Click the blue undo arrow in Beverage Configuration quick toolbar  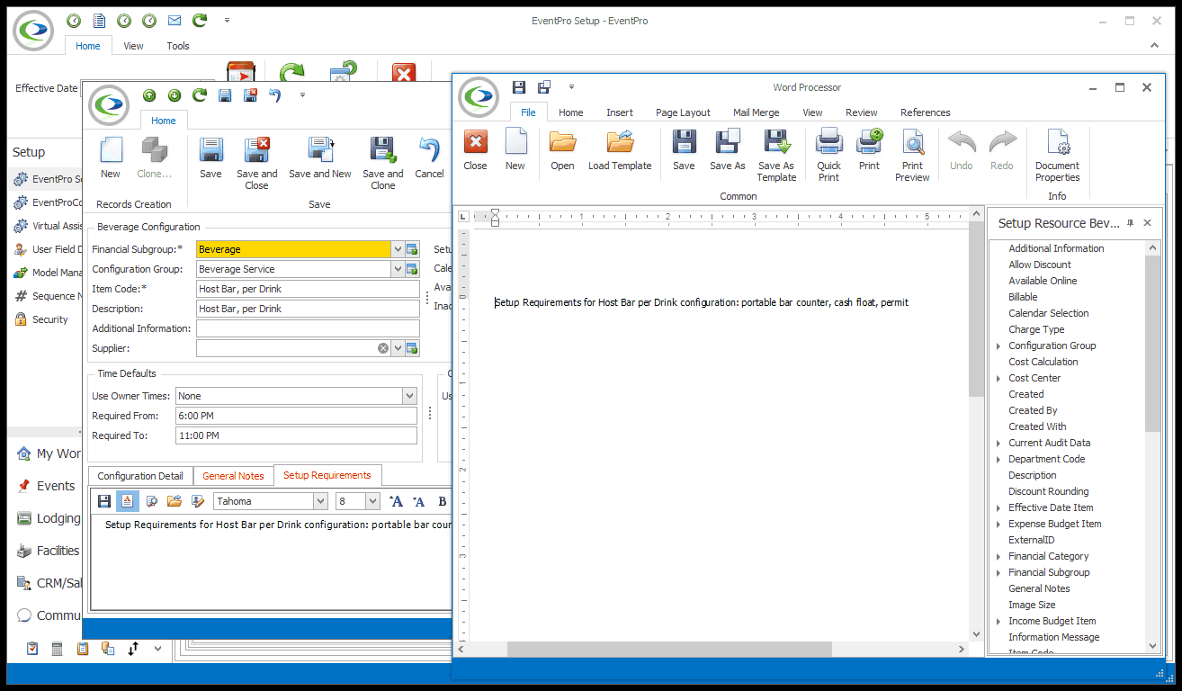275,94
